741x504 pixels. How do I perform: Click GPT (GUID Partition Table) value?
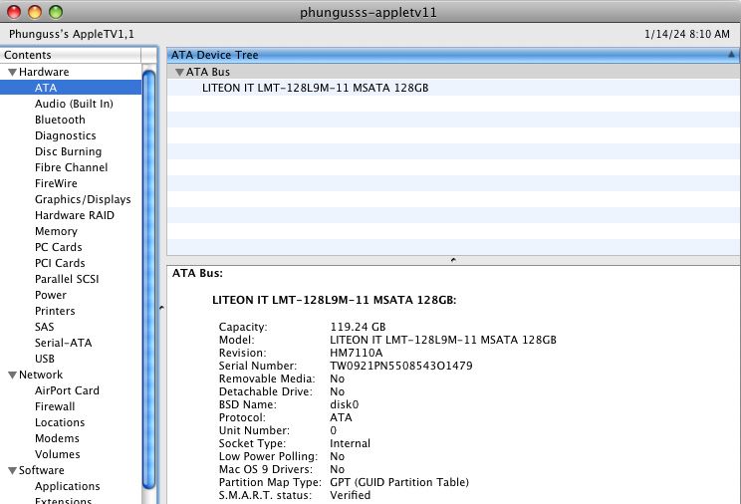coord(399,482)
